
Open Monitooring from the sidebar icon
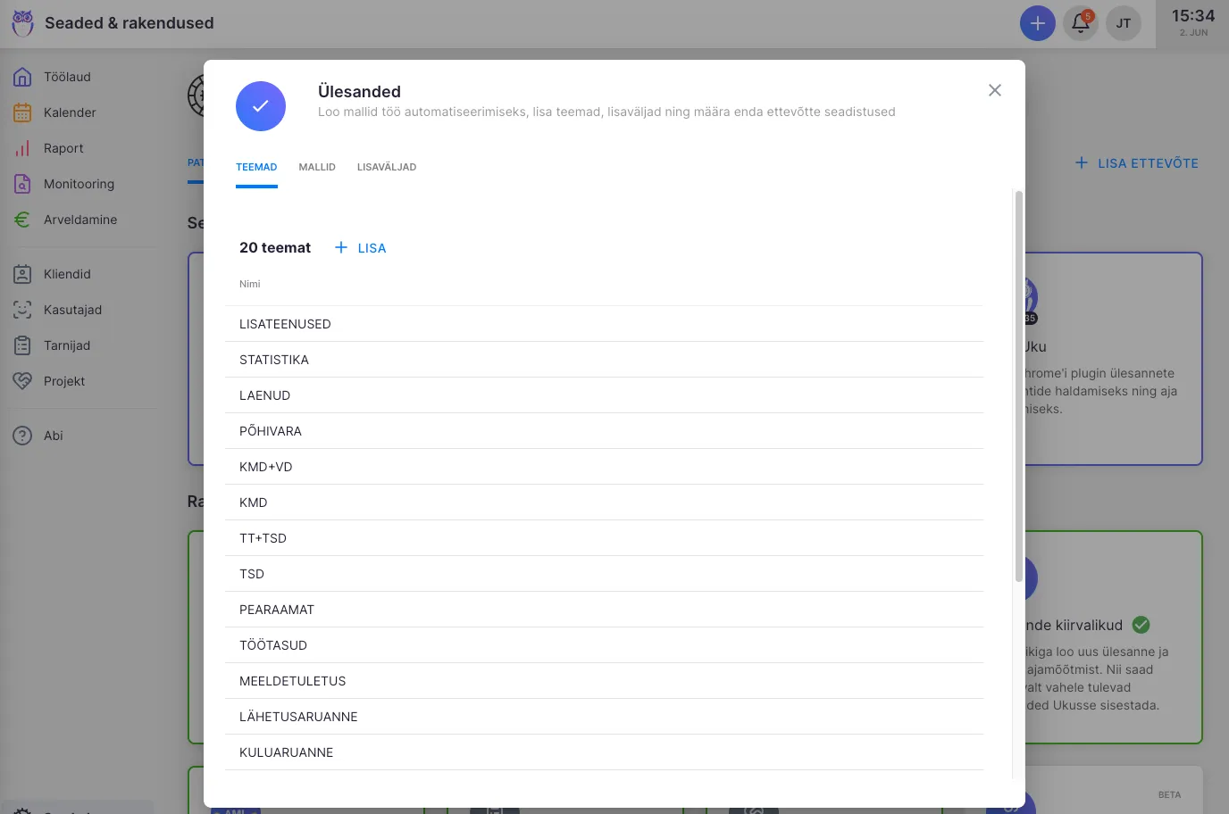(x=22, y=184)
